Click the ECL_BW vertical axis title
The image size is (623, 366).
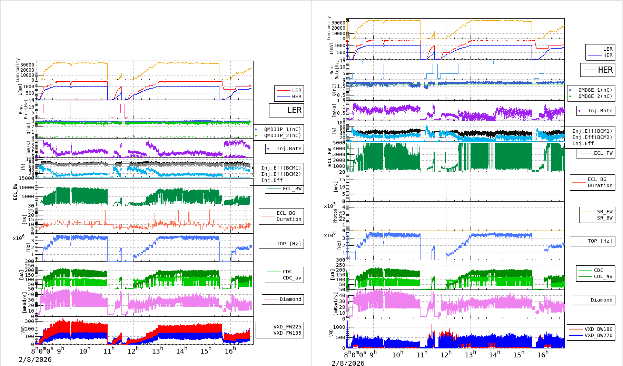pos(15,192)
